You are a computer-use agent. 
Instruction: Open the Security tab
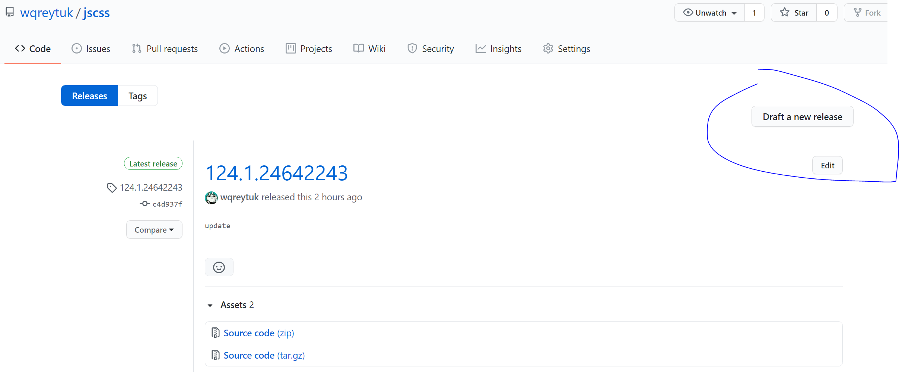coord(431,49)
